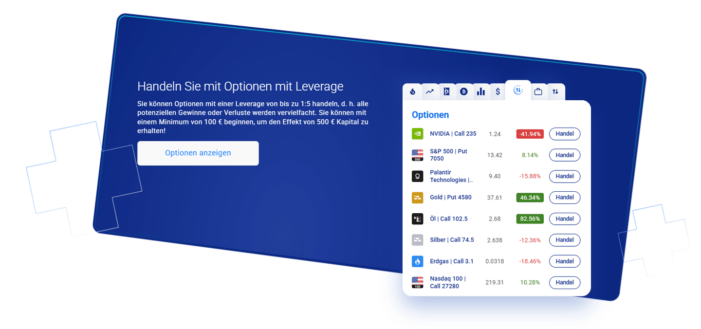The height and width of the screenshot is (329, 701).
Task: Click the -18.46% change value
Action: point(530,261)
